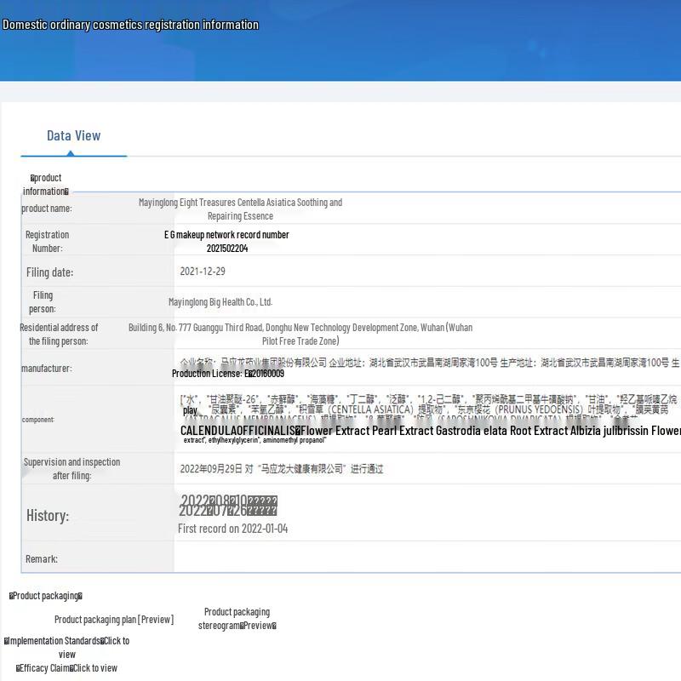Click the page title 'Domestic ordinary cosmetics registration information'
Screen dimensions: 681x681
coord(130,25)
